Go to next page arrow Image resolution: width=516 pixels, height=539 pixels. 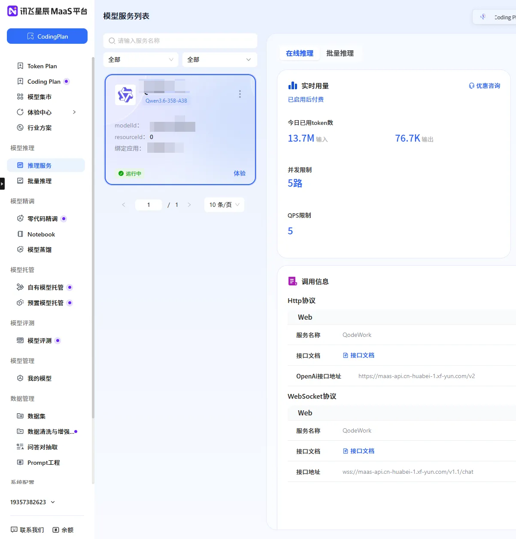[189, 205]
